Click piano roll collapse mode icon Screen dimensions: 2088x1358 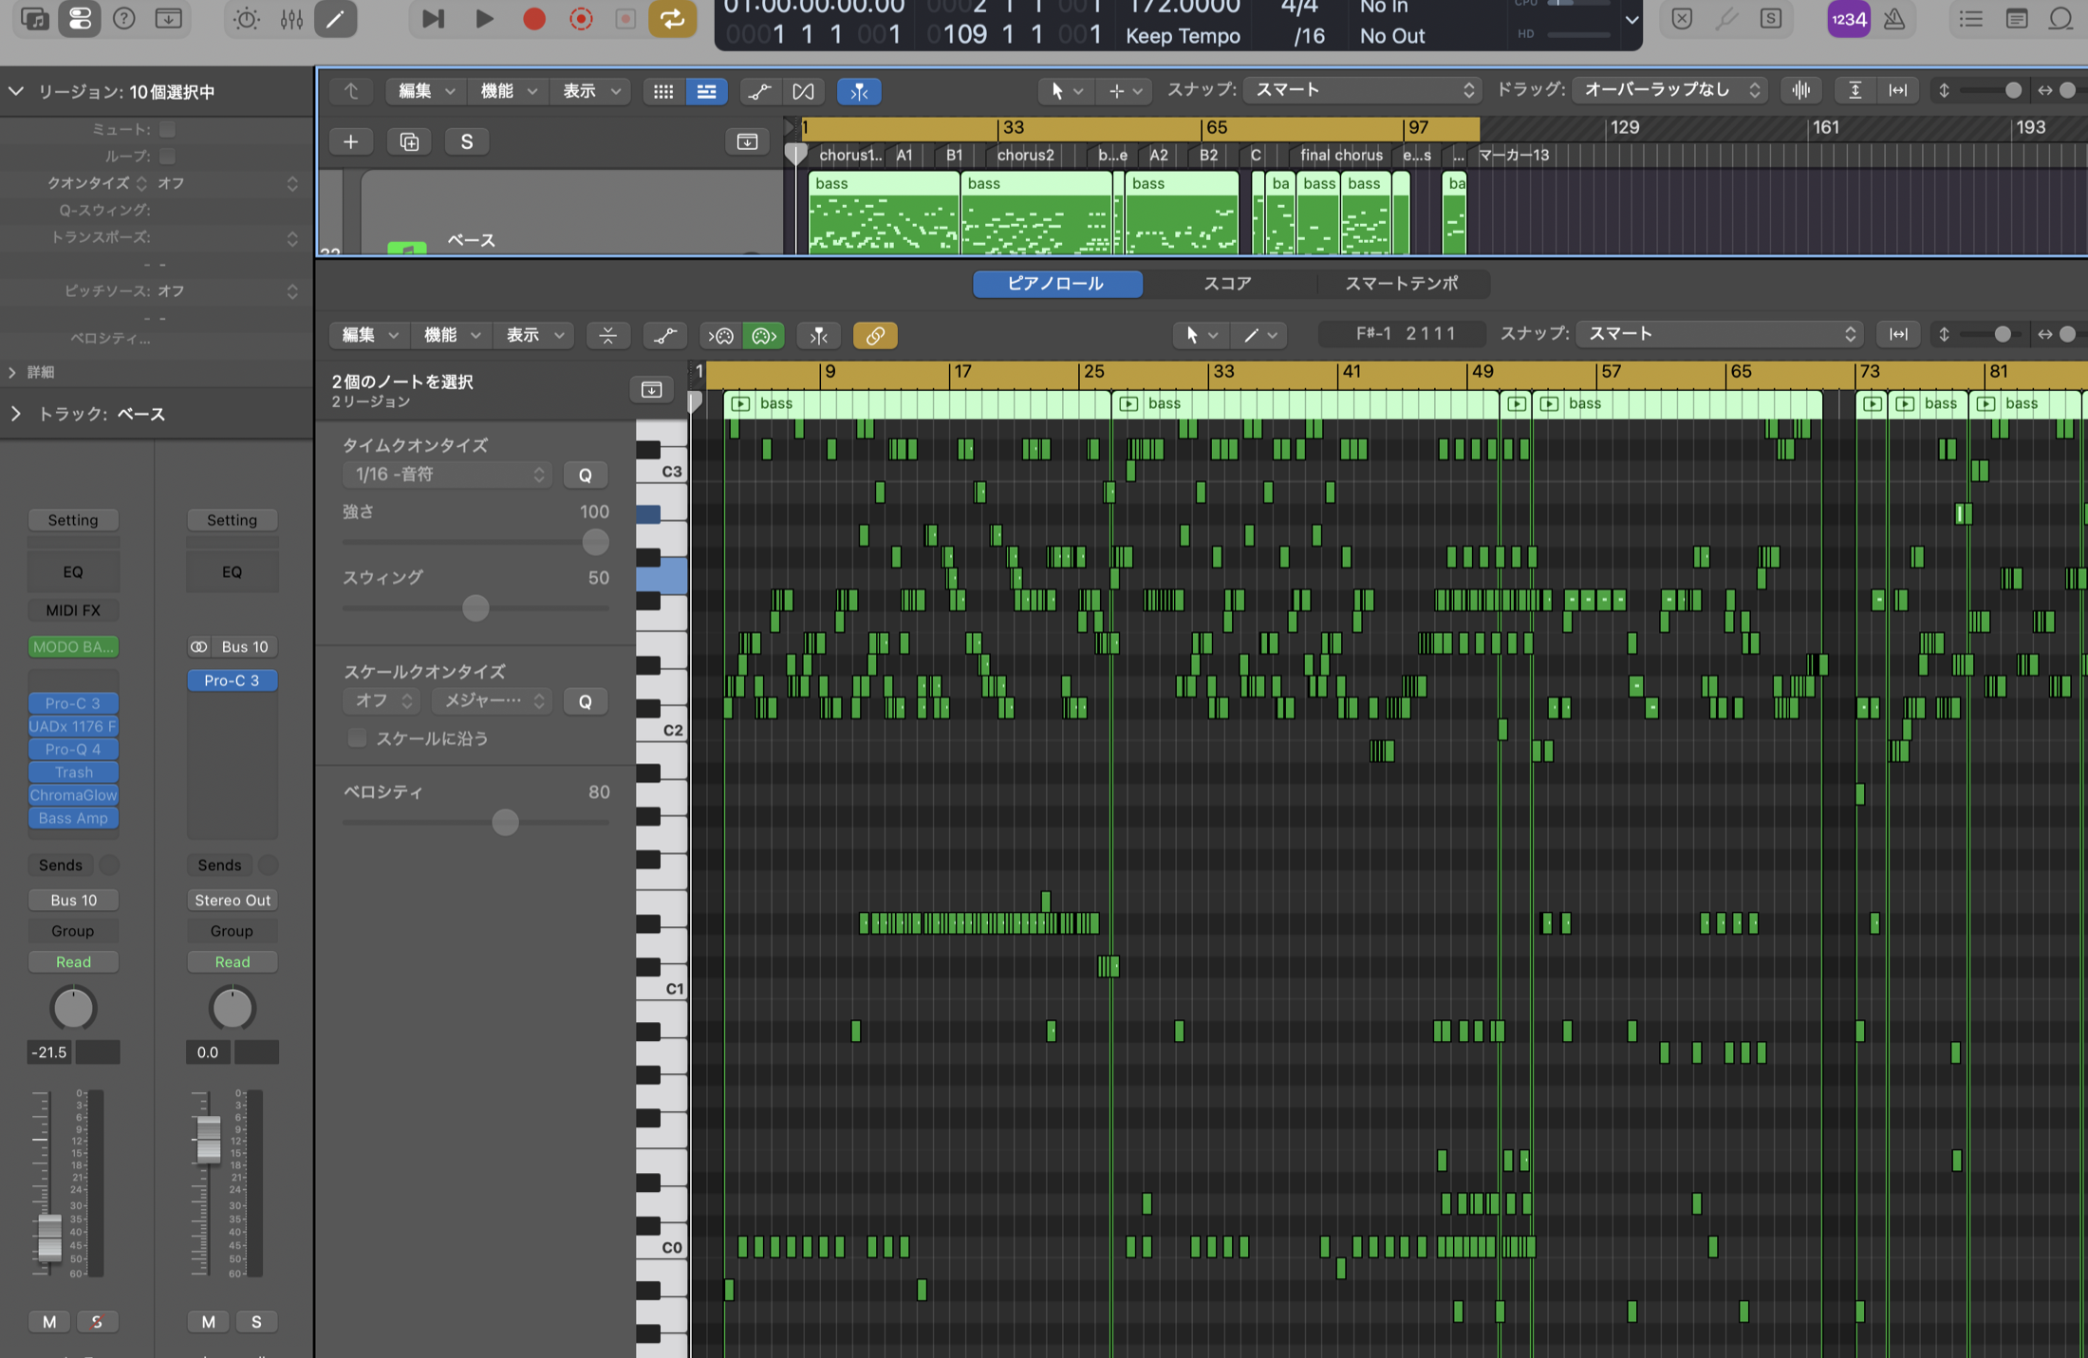607,335
